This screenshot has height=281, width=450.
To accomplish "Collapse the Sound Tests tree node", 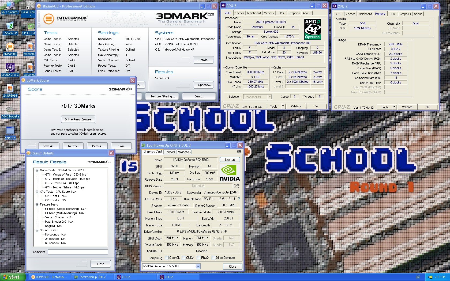I will tap(37, 230).
